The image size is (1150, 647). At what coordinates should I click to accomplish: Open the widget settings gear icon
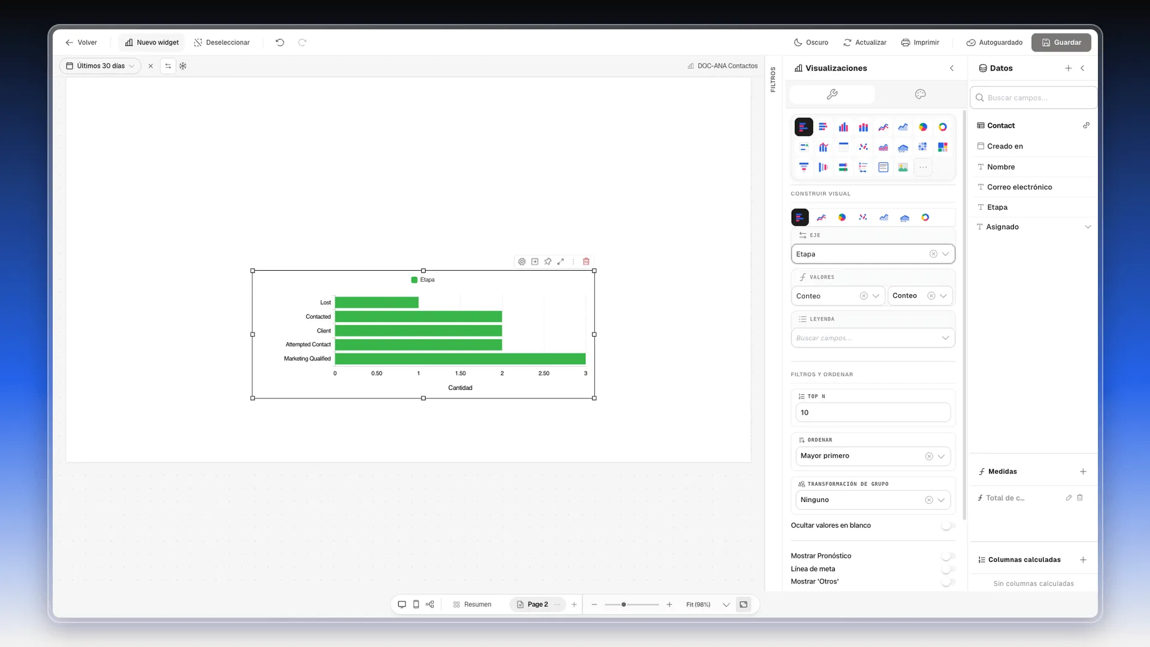point(522,262)
